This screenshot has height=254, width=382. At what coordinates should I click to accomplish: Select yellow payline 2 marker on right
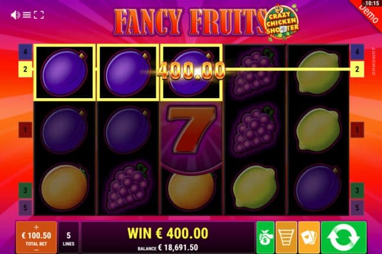pos(357,69)
